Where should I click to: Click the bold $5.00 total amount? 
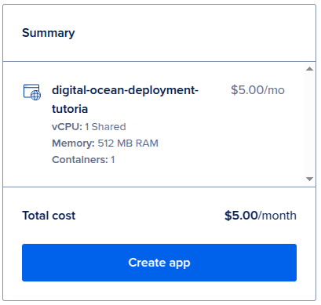point(241,216)
